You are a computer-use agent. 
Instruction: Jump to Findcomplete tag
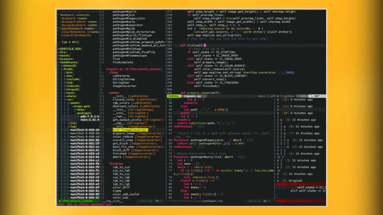point(123,62)
